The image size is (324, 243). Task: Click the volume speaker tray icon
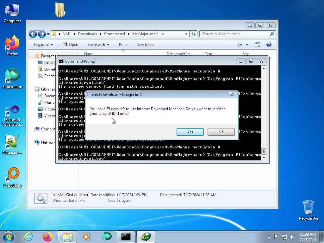292,237
